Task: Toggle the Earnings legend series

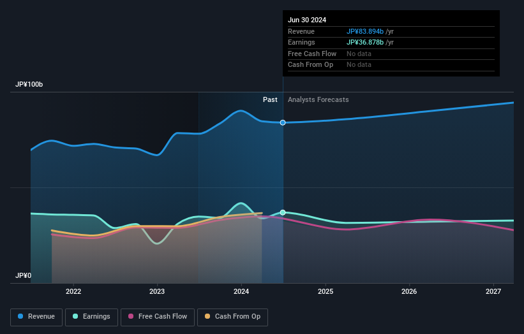Action: 91,317
